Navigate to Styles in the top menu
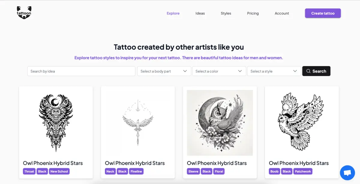This screenshot has height=184, width=360. tap(226, 13)
